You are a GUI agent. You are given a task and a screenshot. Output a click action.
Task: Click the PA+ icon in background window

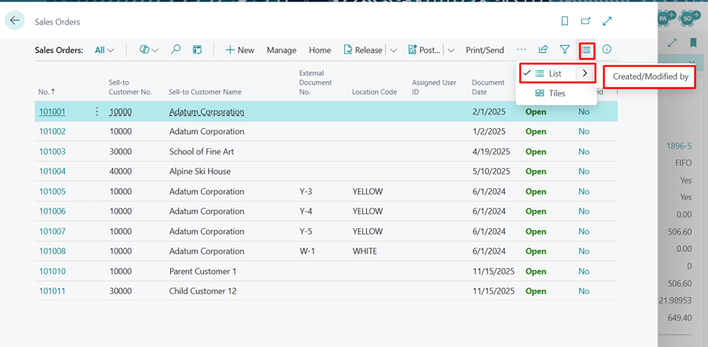coord(666,18)
